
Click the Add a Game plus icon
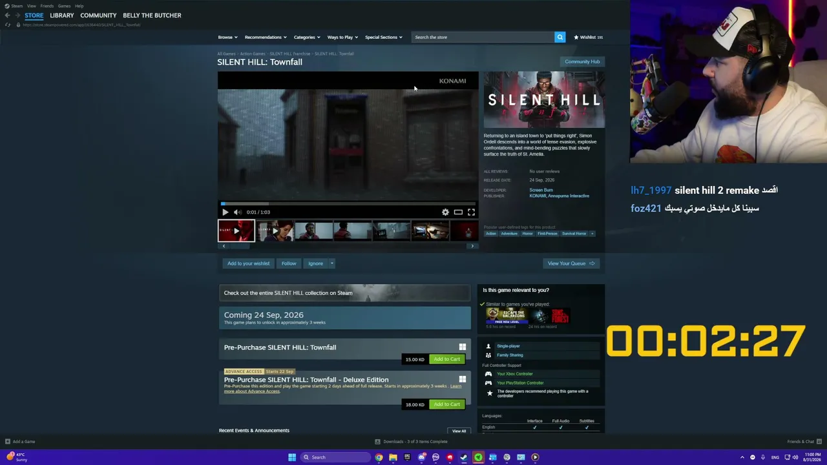pyautogui.click(x=8, y=442)
